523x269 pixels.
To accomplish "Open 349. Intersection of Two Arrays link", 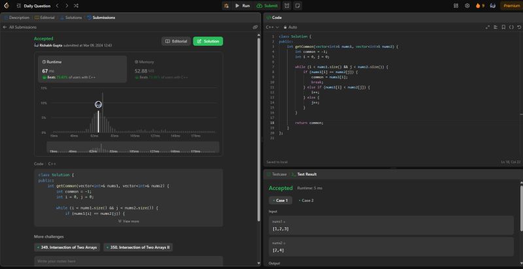I will (x=66, y=247).
